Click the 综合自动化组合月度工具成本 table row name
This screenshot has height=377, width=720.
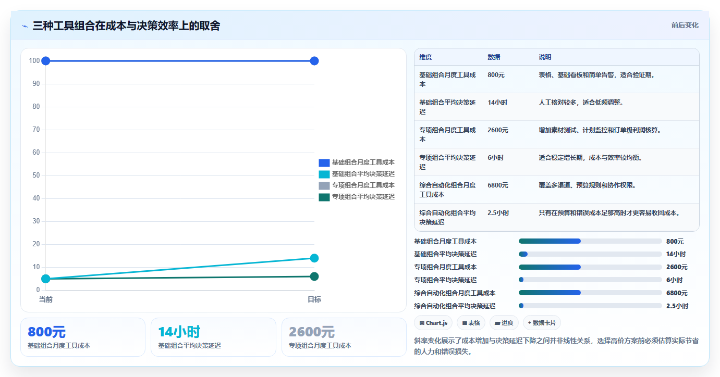[448, 190]
